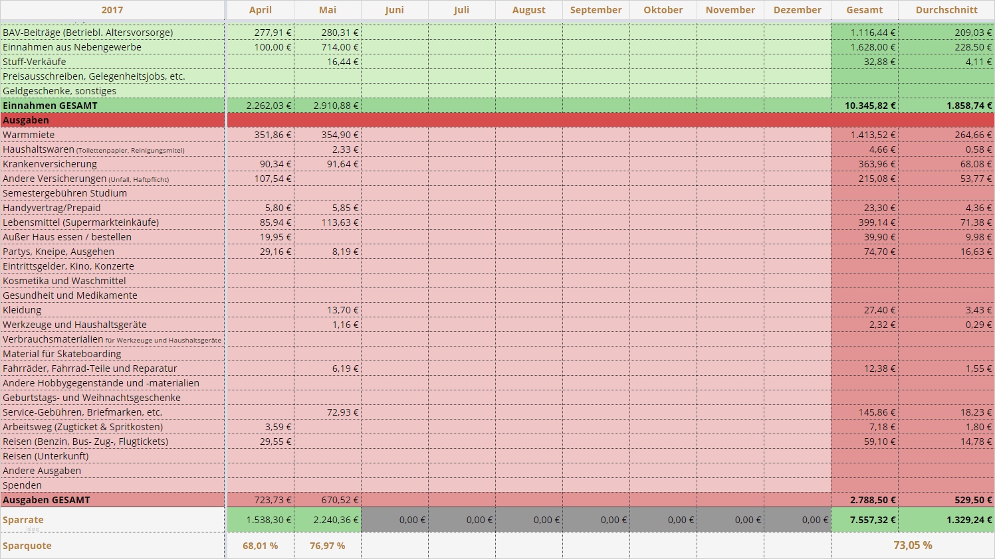995x559 pixels.
Task: Select the Sparquote row label
Action: pyautogui.click(x=27, y=546)
